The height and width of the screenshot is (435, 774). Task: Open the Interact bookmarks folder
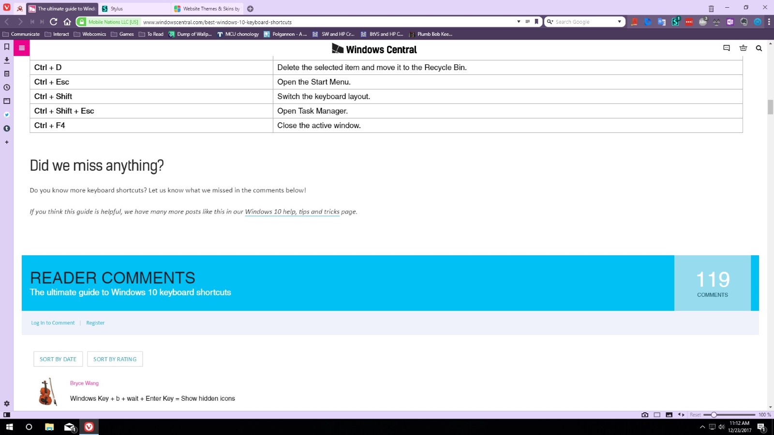(x=57, y=34)
